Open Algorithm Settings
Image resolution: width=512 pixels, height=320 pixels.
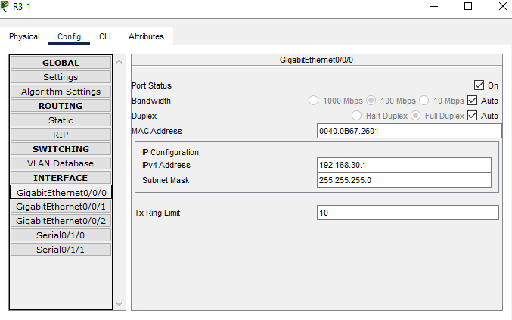tap(61, 92)
